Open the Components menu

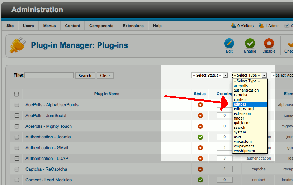pyautogui.click(x=101, y=26)
